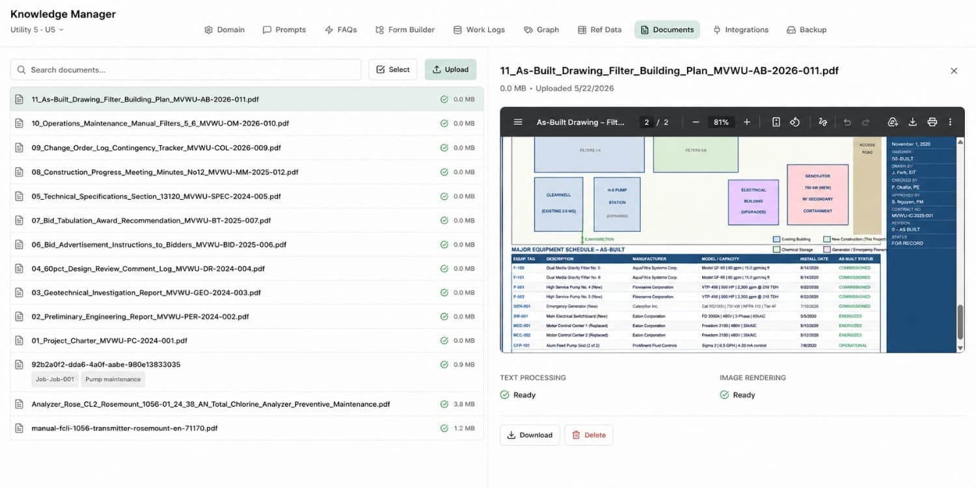Switch to the Prompts tab

tap(284, 29)
